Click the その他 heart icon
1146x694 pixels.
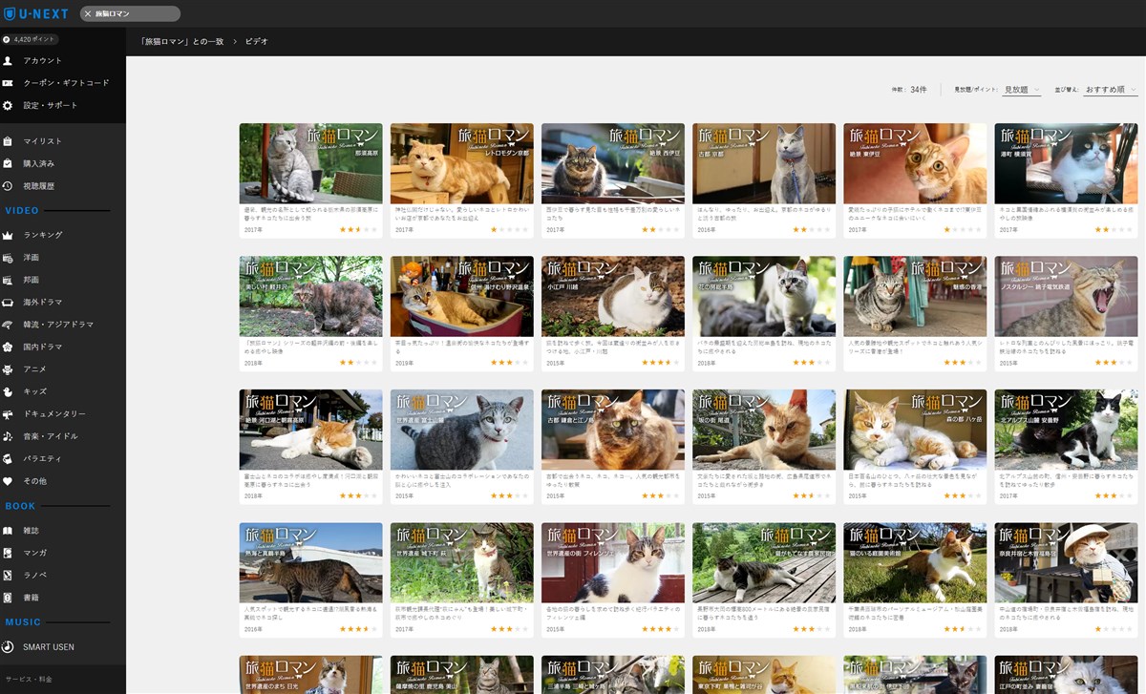click(8, 481)
